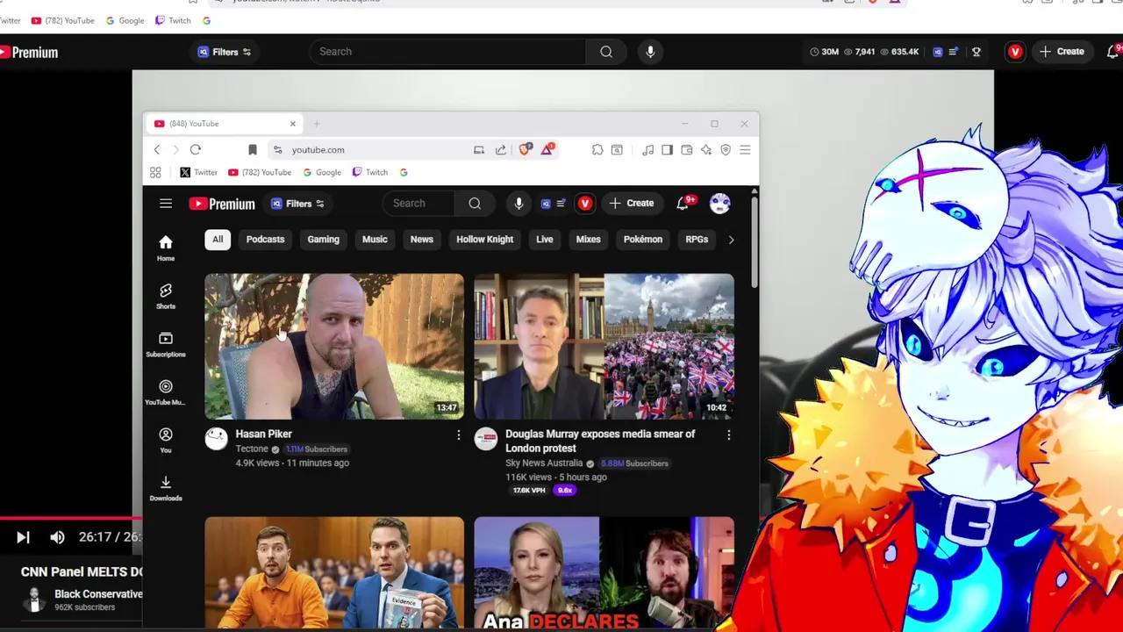Viewport: 1123px width, 632px height.
Task: Open Subscriptions from the sidebar
Action: 166,344
